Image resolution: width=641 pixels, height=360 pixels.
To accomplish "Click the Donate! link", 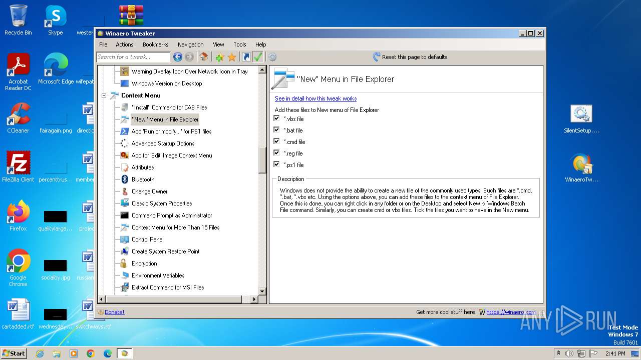I will (114, 312).
